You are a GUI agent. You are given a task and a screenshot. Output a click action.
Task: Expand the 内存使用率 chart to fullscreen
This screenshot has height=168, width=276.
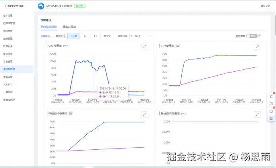pyautogui.click(x=257, y=47)
